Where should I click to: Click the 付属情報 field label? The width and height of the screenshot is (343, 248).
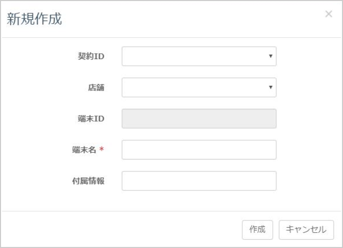click(x=88, y=181)
